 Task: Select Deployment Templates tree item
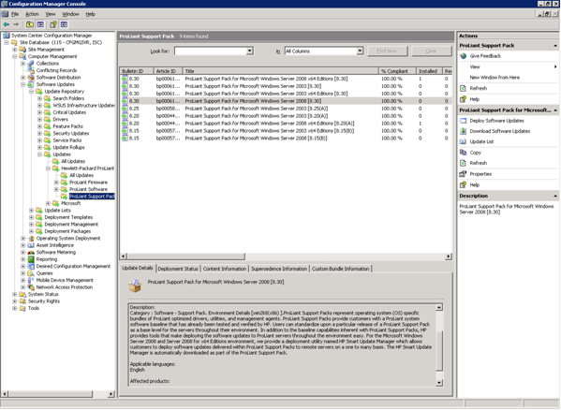pyautogui.click(x=68, y=218)
